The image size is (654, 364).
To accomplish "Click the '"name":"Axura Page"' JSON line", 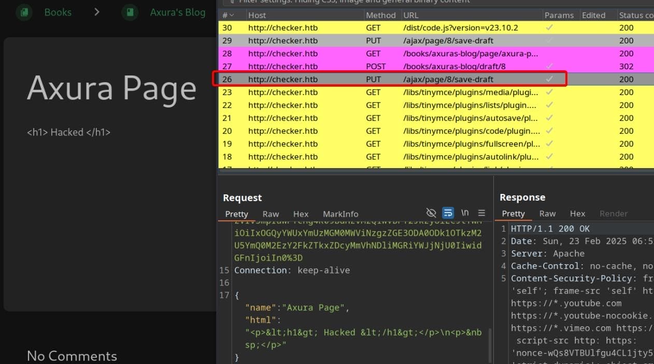I will tap(297, 308).
